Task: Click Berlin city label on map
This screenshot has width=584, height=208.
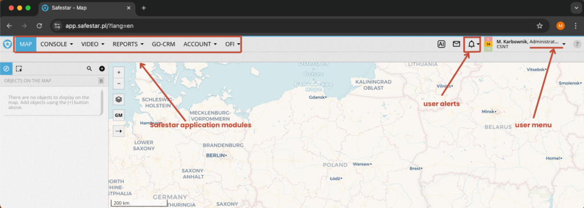Action: pyautogui.click(x=216, y=155)
